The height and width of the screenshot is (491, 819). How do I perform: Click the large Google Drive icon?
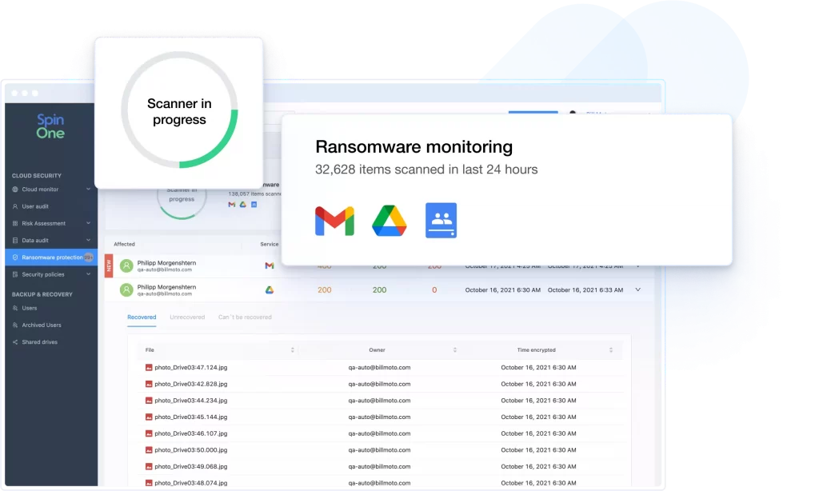(390, 221)
